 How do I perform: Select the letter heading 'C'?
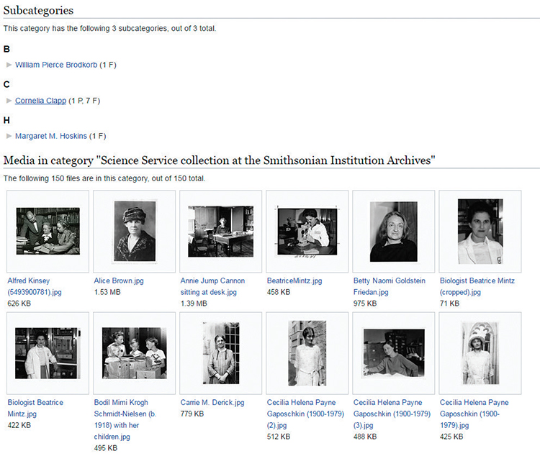click(6, 85)
